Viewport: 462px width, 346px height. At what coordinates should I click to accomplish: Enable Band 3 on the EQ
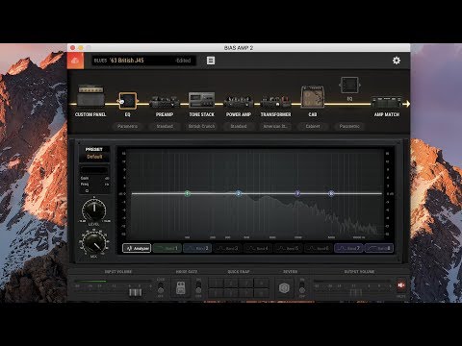(227, 248)
